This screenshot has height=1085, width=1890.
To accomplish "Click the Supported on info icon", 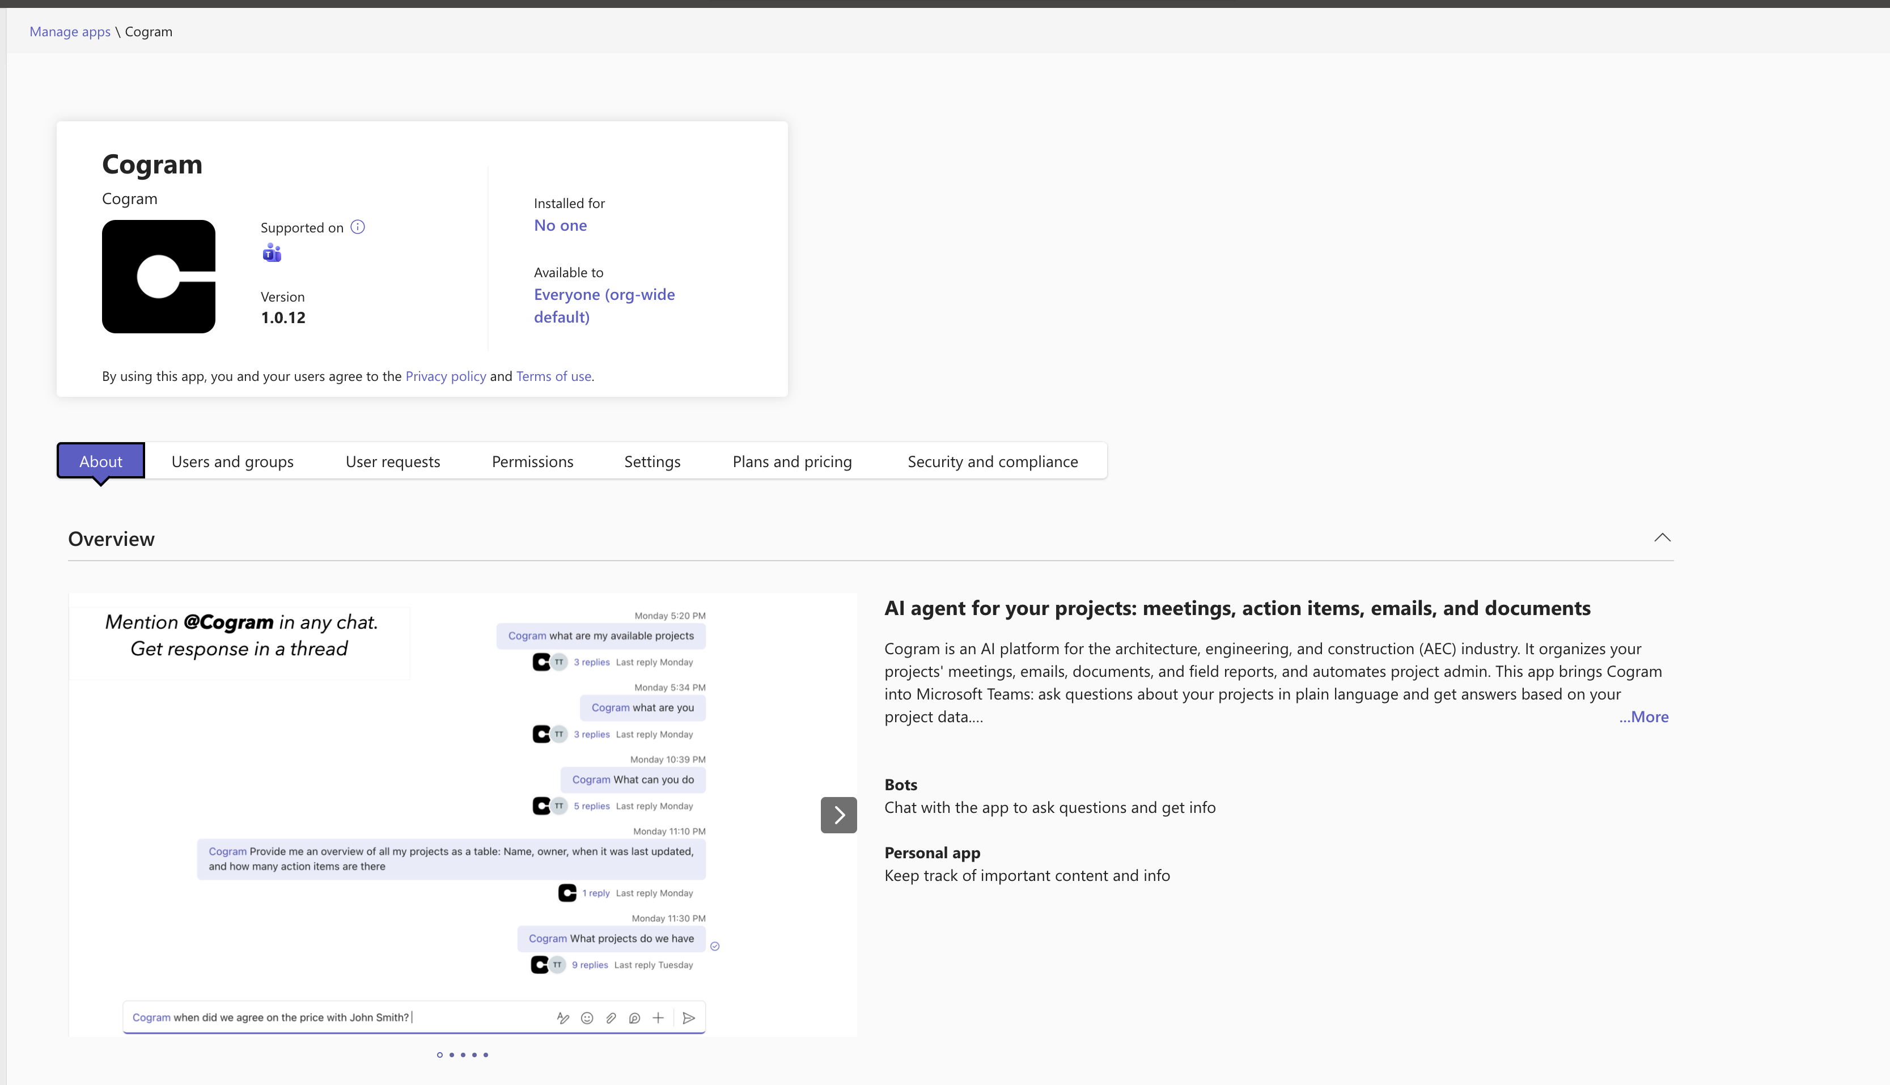I will (358, 227).
